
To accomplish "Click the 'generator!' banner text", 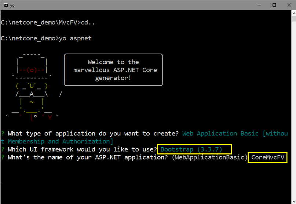I will click(x=113, y=78).
